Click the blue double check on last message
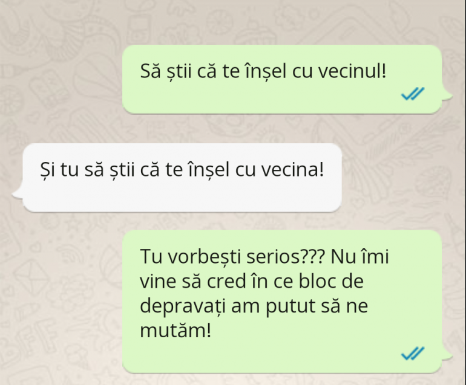 (x=413, y=353)
